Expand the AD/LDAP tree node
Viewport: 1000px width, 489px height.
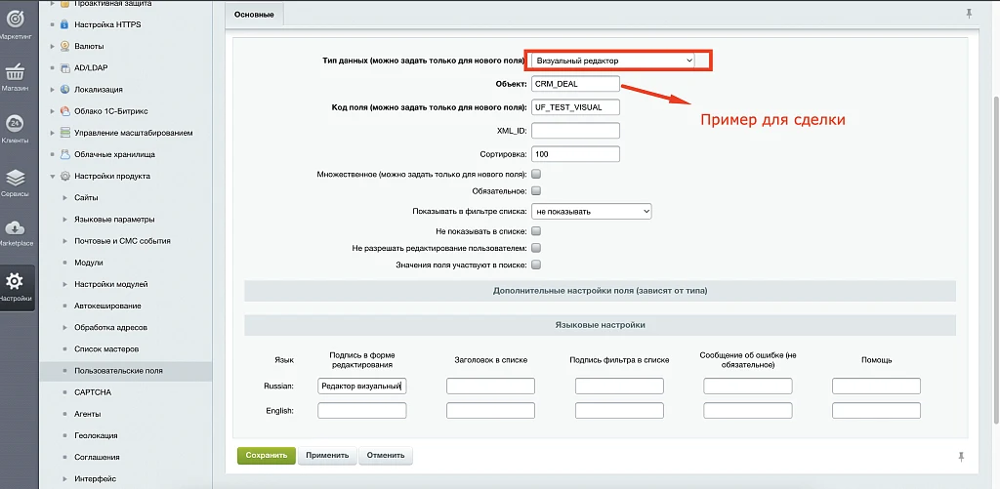tap(53, 67)
